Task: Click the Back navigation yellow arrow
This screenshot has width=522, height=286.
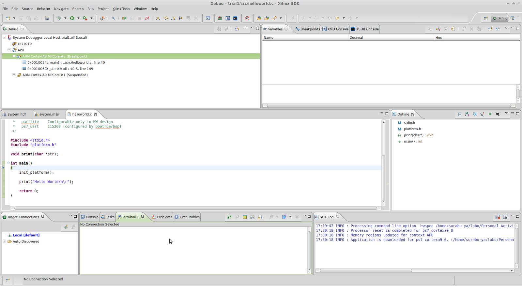Action: coord(337,18)
